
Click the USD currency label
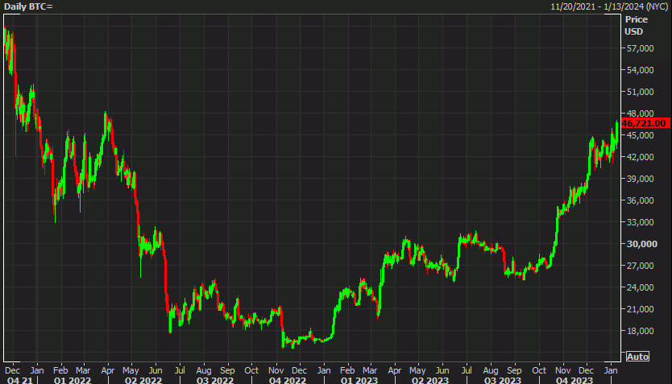coord(634,31)
